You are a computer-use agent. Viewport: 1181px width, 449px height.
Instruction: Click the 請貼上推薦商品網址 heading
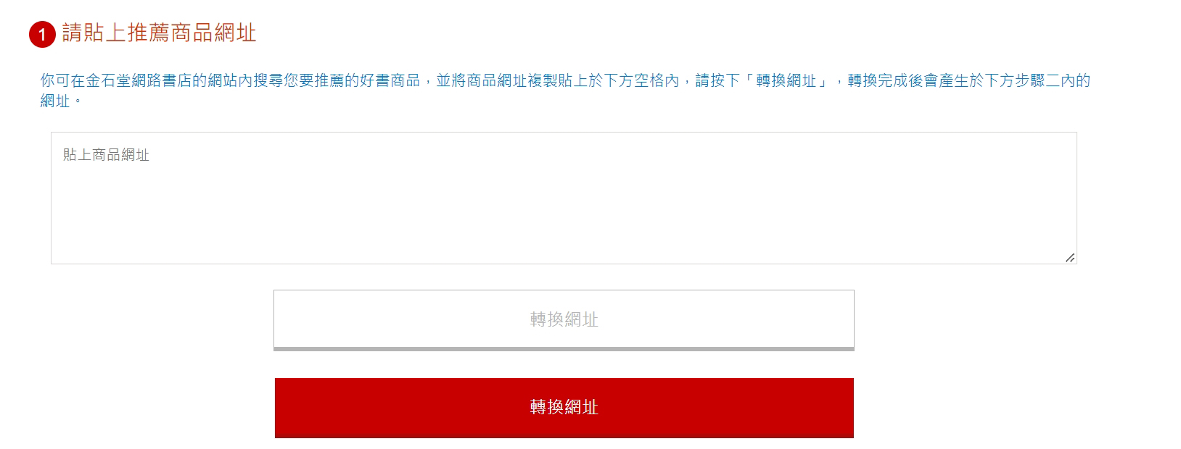159,33
